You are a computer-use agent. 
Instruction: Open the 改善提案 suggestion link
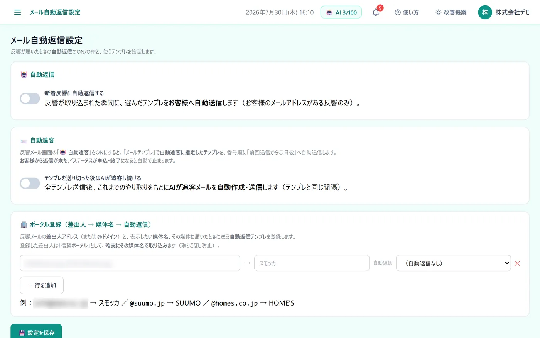tap(451, 12)
